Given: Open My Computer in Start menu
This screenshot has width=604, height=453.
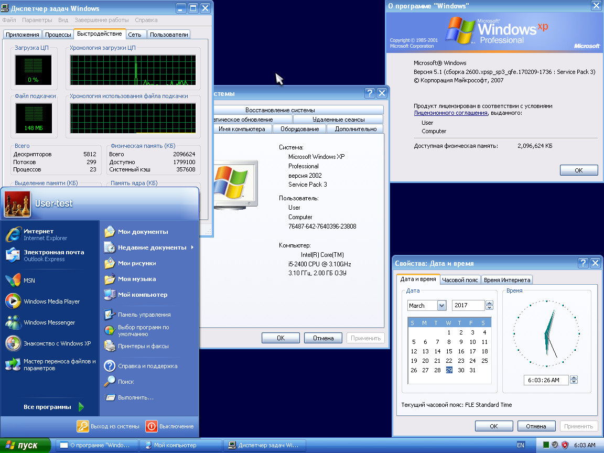Looking at the screenshot, I should pos(142,295).
